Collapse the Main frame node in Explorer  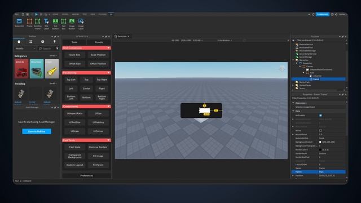pos(303,73)
